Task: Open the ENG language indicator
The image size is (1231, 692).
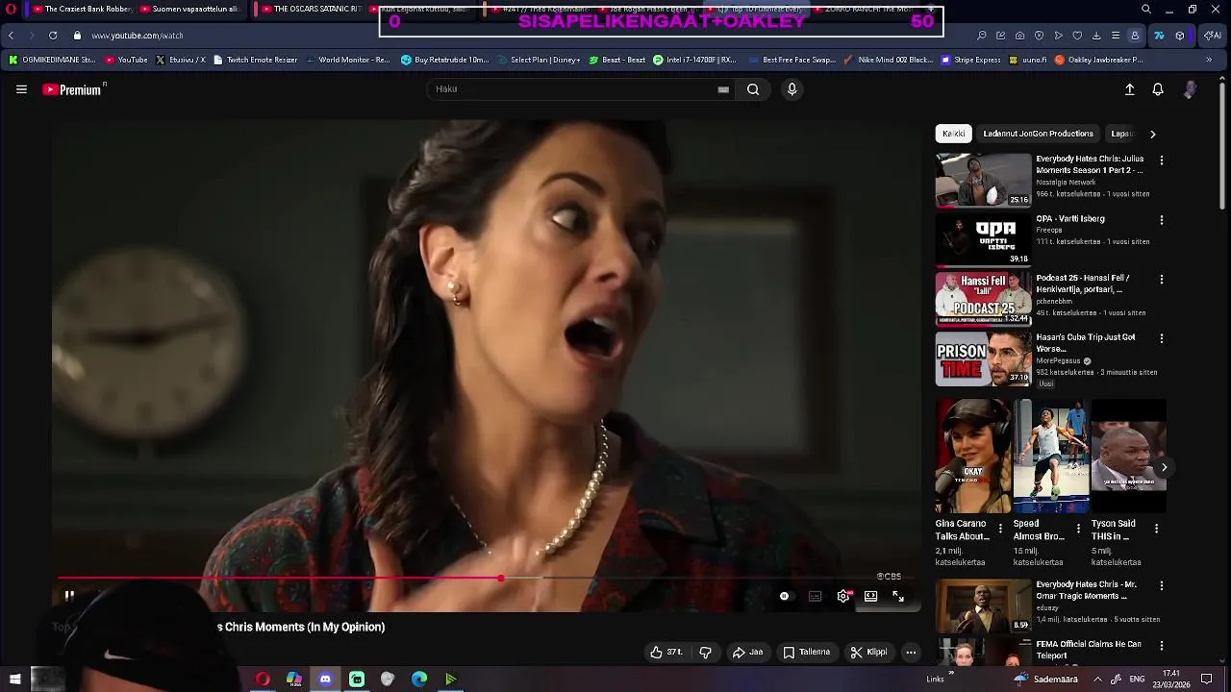Action: [1137, 679]
